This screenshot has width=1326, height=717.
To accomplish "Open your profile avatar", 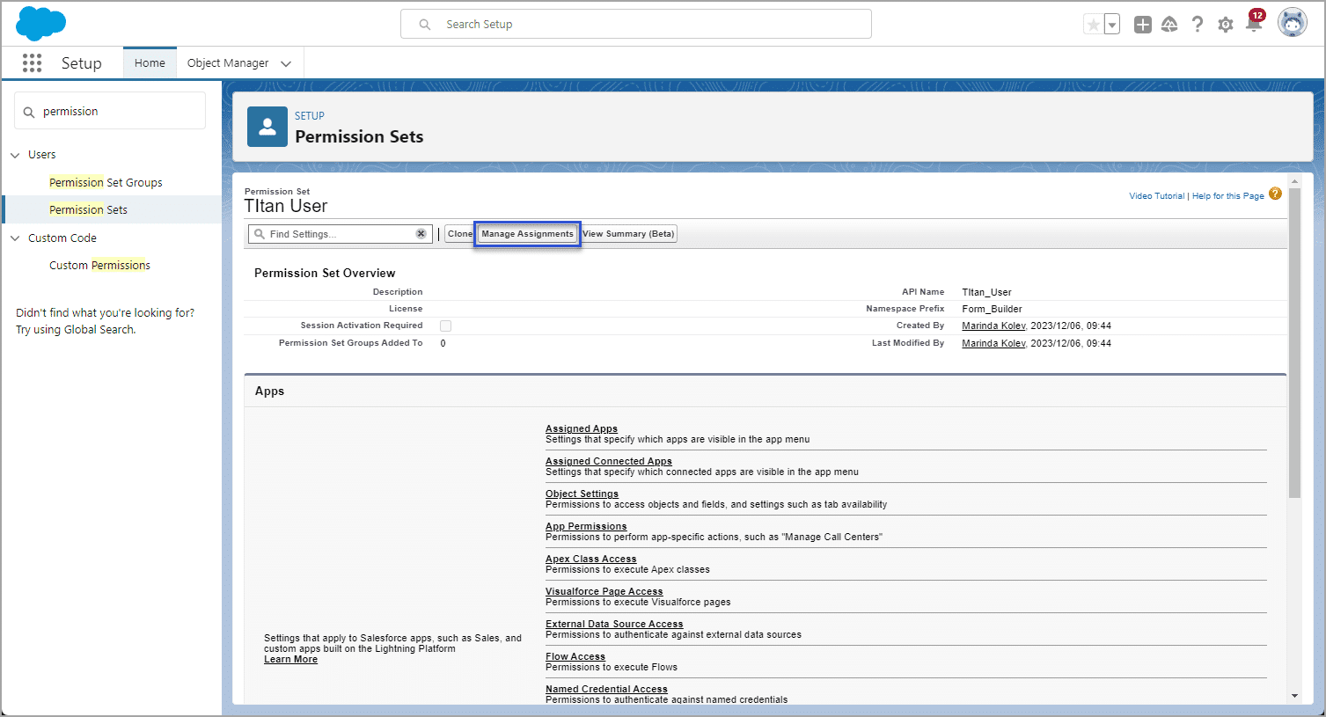I will [x=1292, y=22].
